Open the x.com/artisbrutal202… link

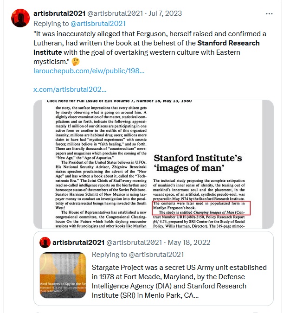[70, 89]
